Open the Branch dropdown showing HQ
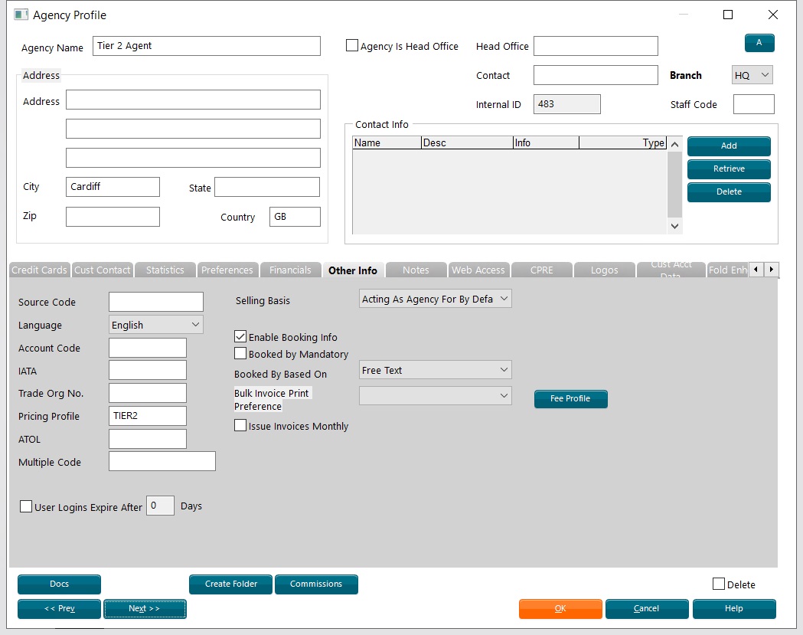 click(752, 75)
